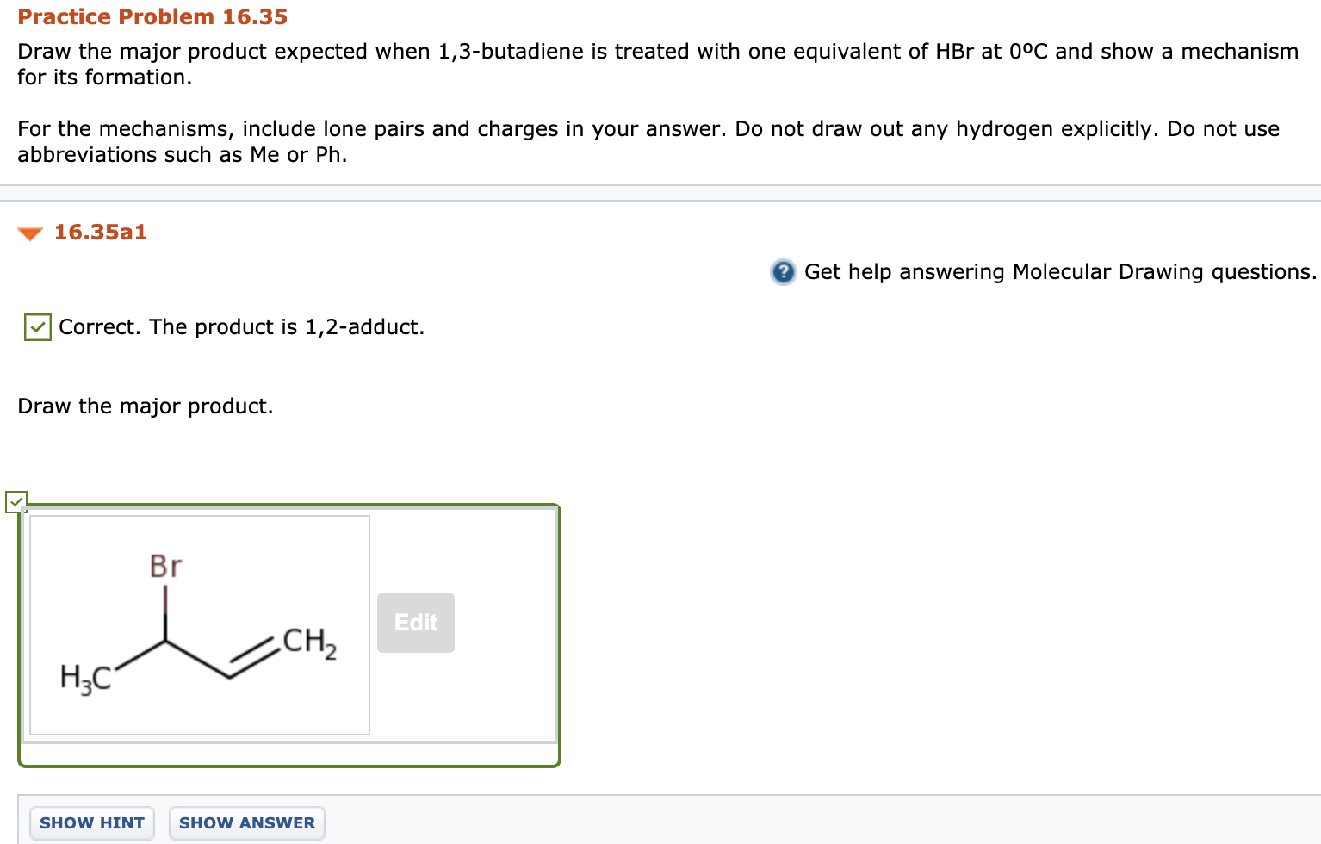The height and width of the screenshot is (844, 1321).
Task: Open Get help answering Molecular Drawing questions link
Action: [x=1058, y=271]
